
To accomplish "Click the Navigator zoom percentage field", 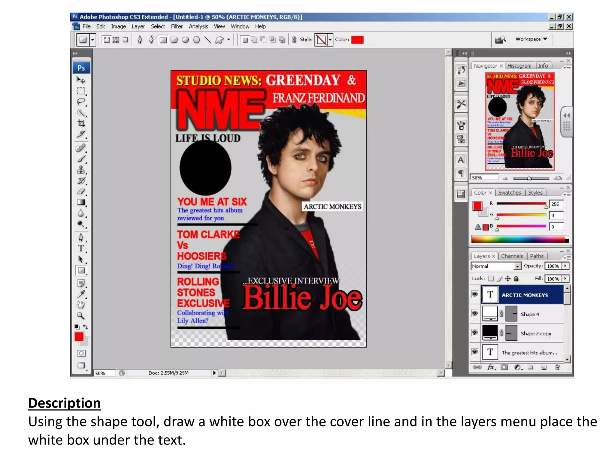I will tap(484, 177).
